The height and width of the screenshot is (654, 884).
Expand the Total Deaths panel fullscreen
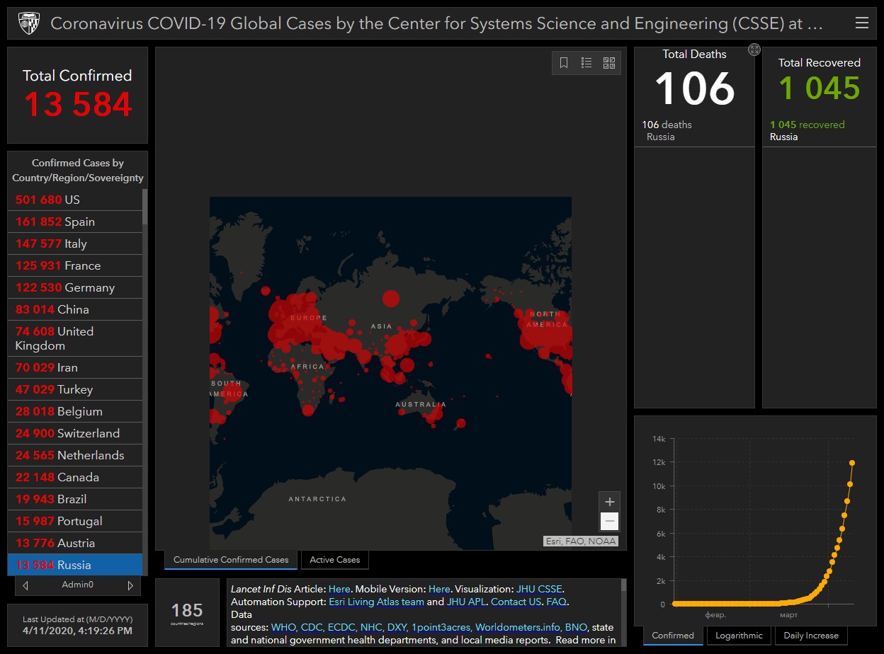[x=754, y=50]
